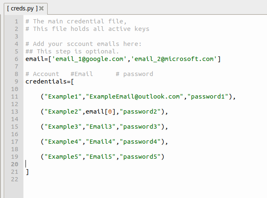
Task: Click line number 20 in the gutter
Action: 15,164
